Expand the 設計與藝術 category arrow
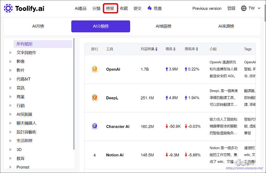Screen dimensions: 266x173 tap(11, 132)
